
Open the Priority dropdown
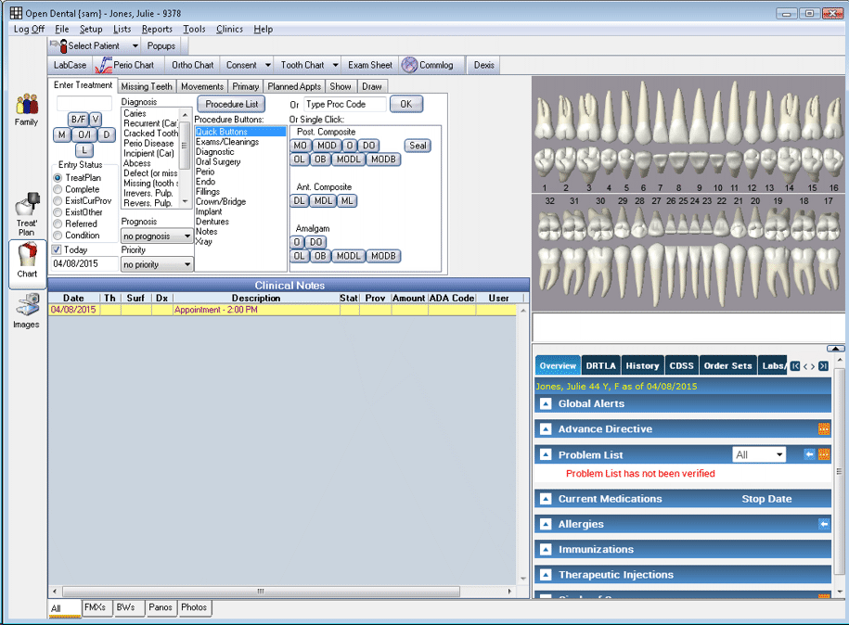point(157,264)
